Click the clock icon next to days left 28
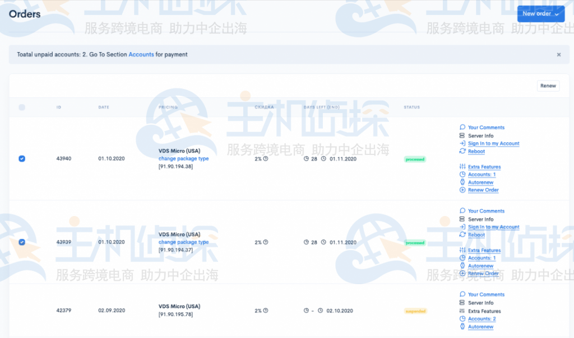This screenshot has width=574, height=338. pyautogui.click(x=306, y=159)
